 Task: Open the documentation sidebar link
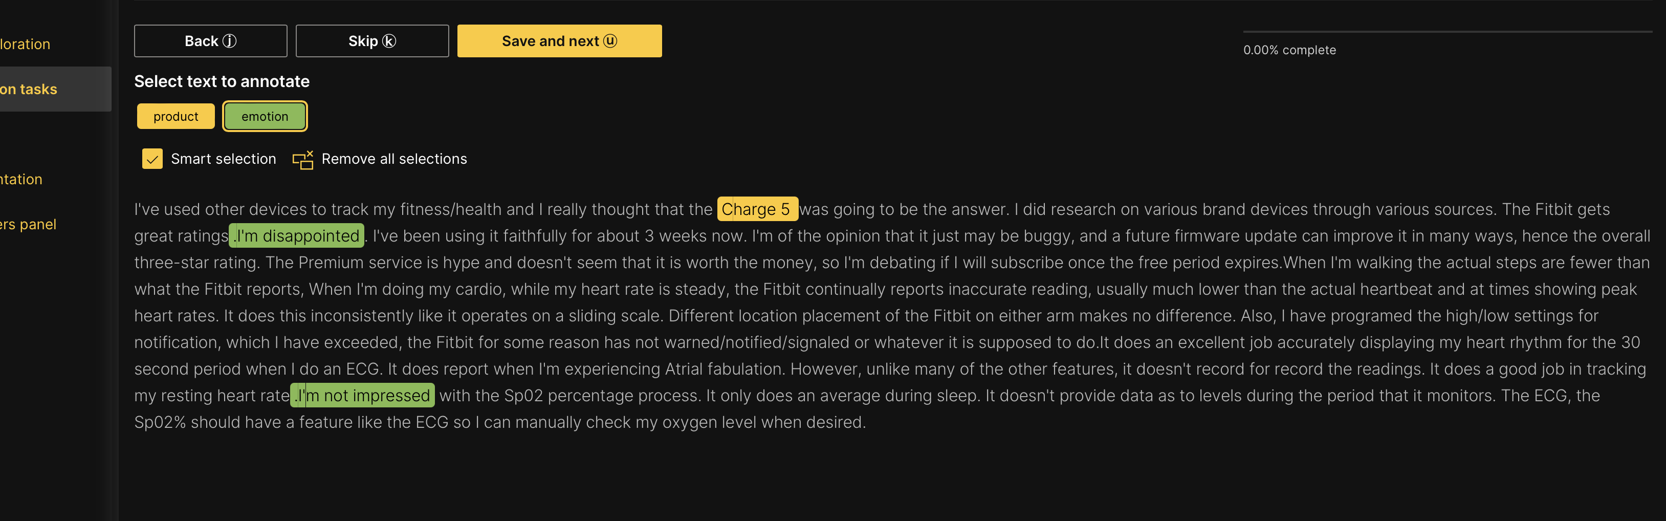pos(21,179)
